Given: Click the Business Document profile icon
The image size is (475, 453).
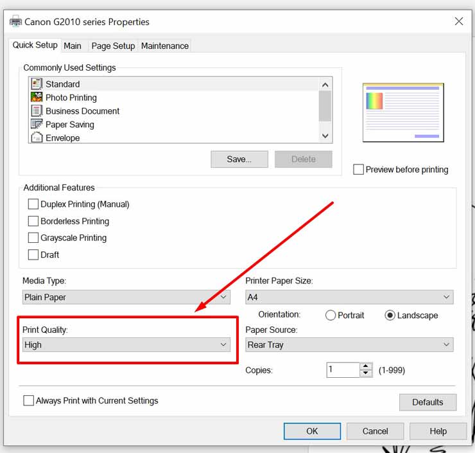Looking at the screenshot, I should (x=37, y=111).
